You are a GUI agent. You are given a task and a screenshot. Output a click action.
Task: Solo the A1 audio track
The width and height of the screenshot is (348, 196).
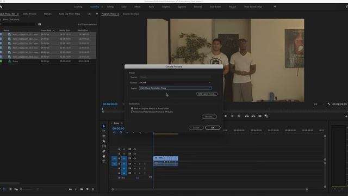coord(140,164)
